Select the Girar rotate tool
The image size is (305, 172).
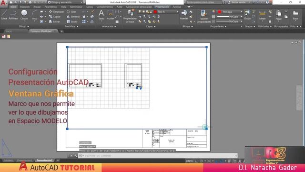click(x=71, y=11)
